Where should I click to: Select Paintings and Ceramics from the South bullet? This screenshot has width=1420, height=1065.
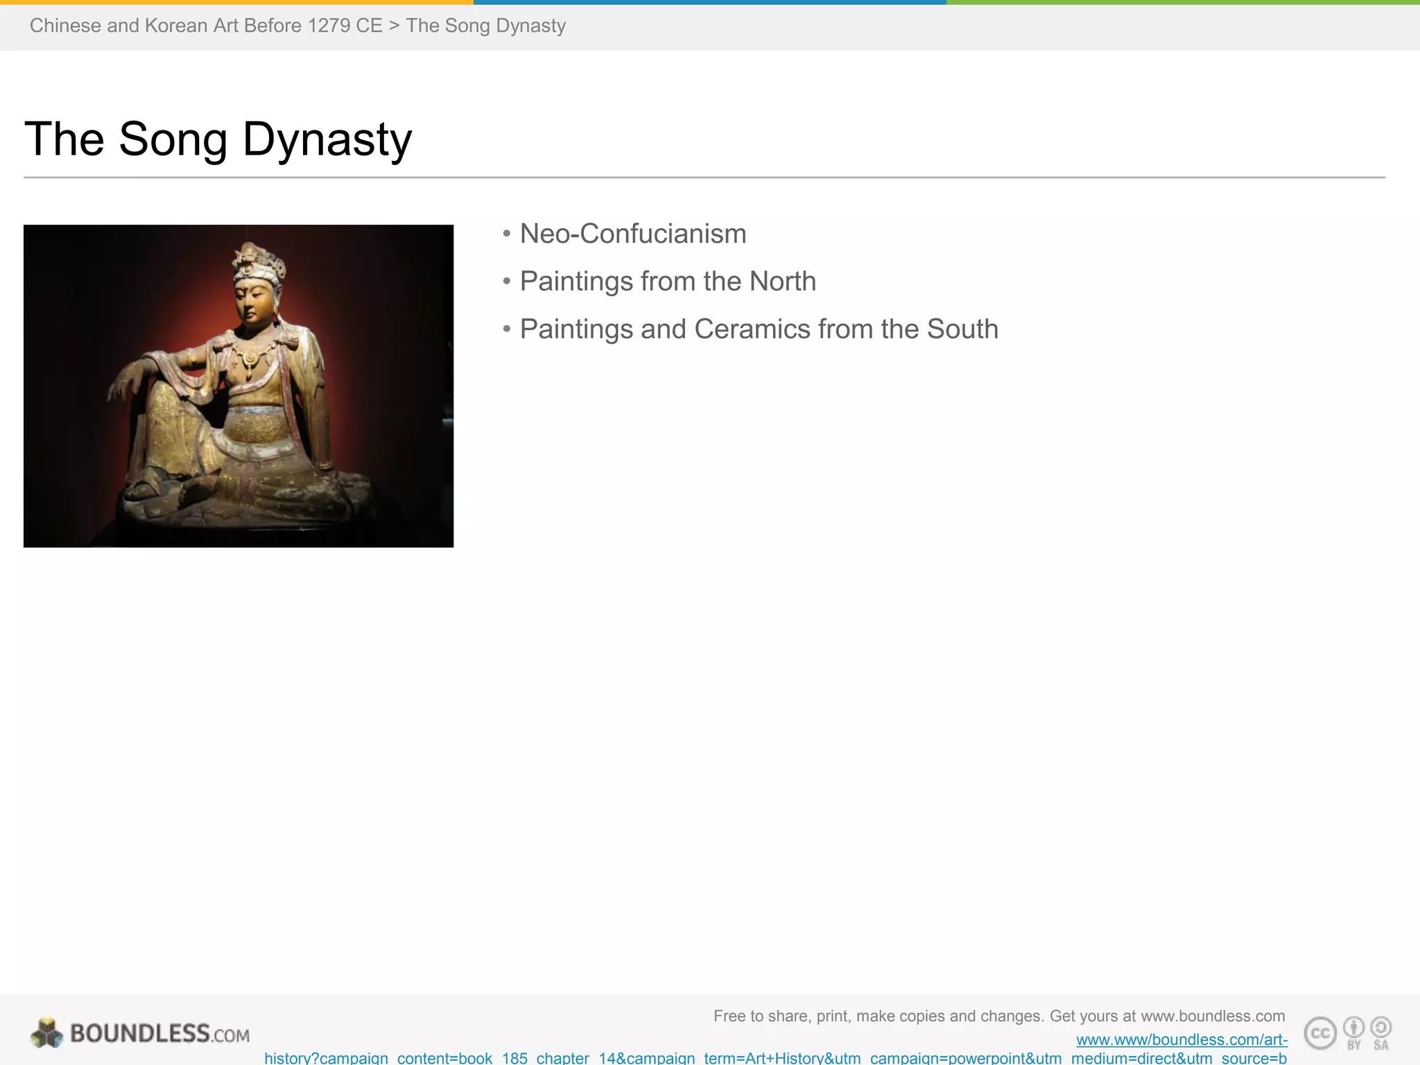pos(759,329)
